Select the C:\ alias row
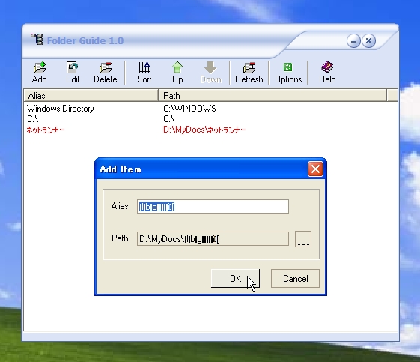 click(x=33, y=118)
